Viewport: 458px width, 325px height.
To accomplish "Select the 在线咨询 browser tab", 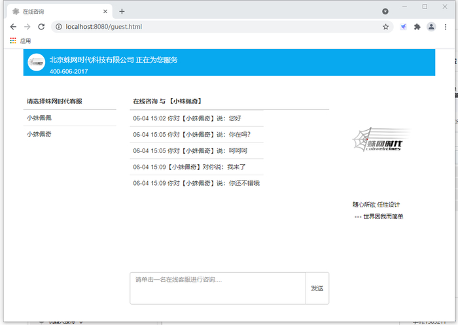I will pos(60,11).
